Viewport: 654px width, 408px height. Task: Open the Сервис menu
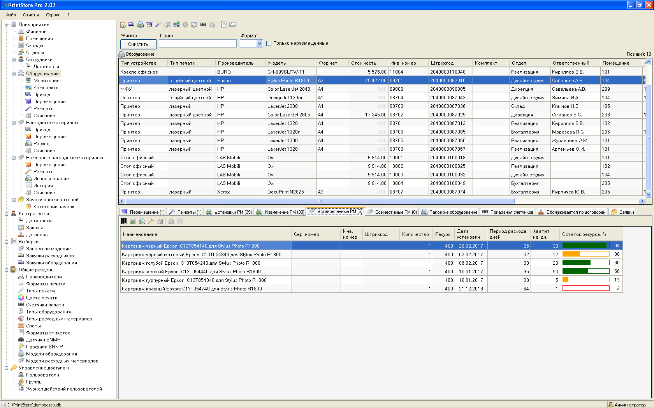tap(53, 15)
